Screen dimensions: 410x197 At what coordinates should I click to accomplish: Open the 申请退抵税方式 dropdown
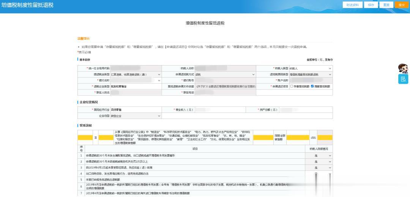coord(225,74)
